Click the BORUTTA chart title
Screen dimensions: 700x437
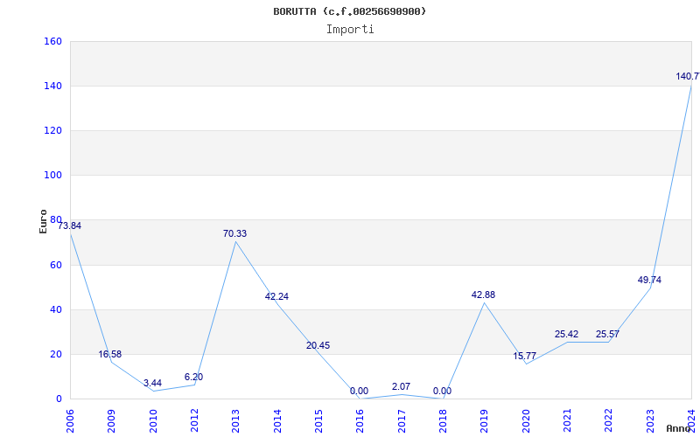[x=349, y=11]
